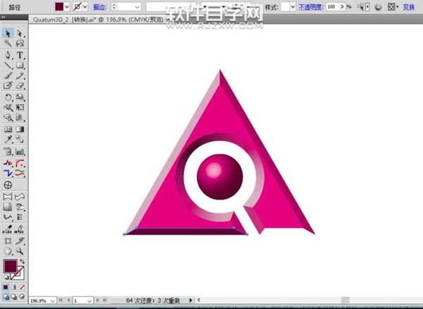Select the Blob Brush tool
This screenshot has height=309, width=423.
point(8,85)
